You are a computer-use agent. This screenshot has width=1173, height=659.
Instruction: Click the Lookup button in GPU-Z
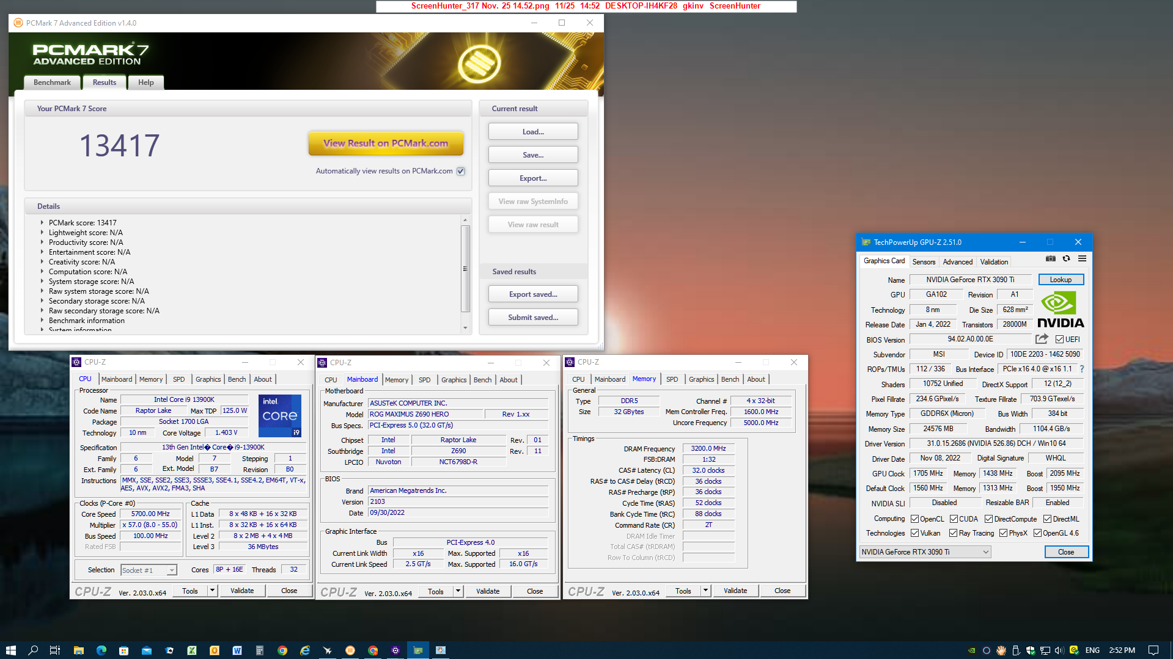coord(1061,279)
